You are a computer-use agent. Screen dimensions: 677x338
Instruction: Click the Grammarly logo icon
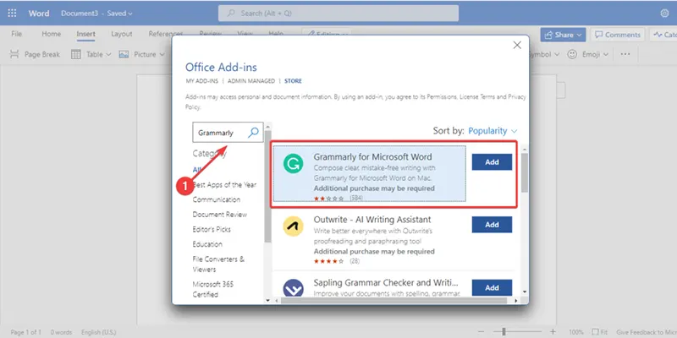[293, 164]
